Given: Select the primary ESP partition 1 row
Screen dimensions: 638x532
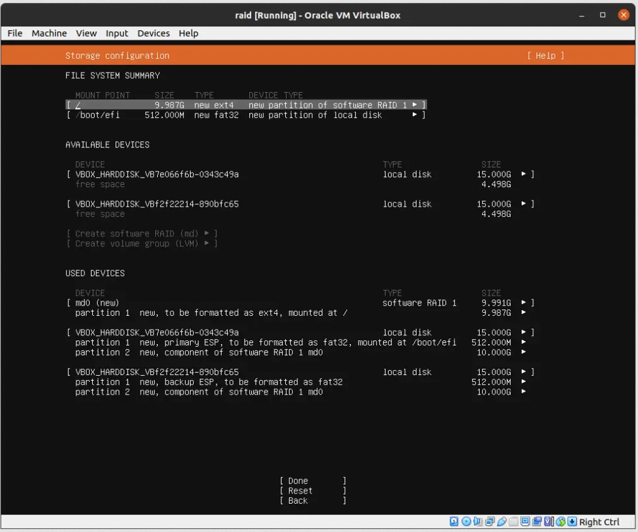Looking at the screenshot, I should pos(300,342).
